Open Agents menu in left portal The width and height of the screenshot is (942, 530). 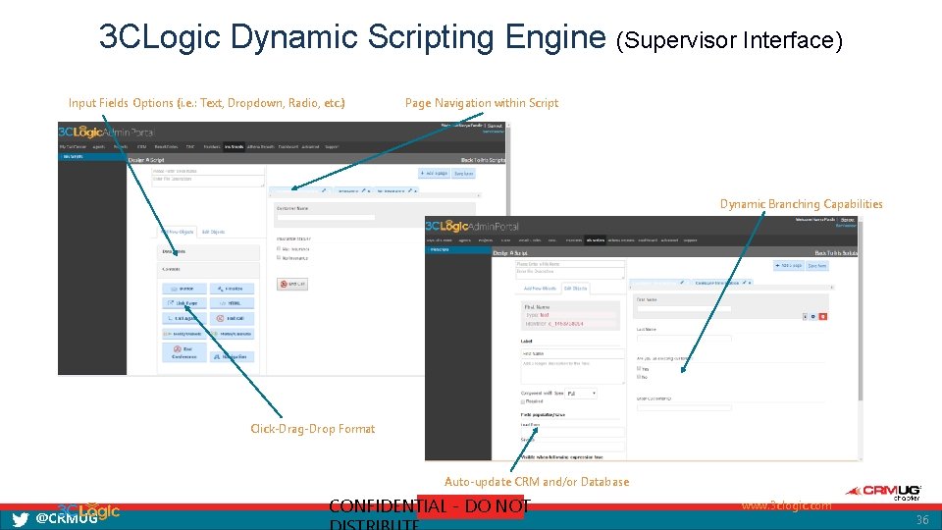pyautogui.click(x=98, y=146)
